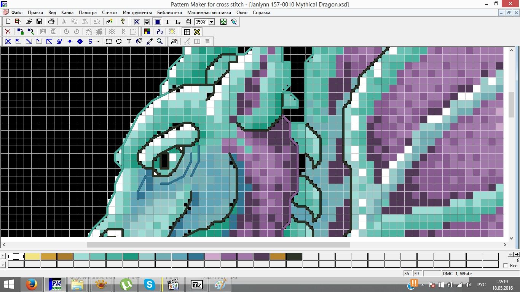This screenshot has width=520, height=292.
Task: Pick the eyedropper color picker tool
Action: (150, 41)
